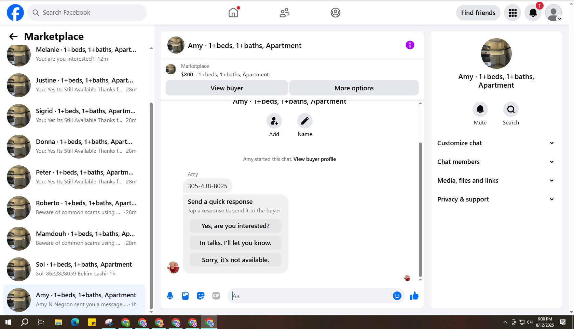
Task: Open Sol's apartment conversation
Action: tap(74, 269)
